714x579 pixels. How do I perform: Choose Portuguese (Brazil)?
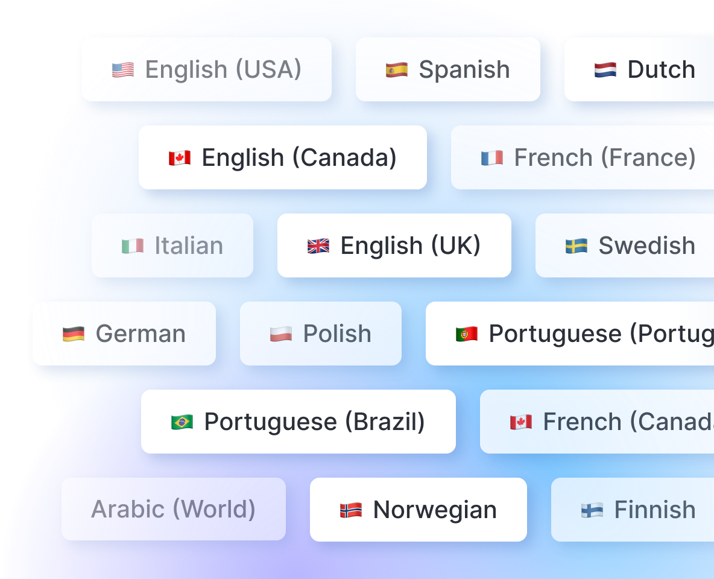299,422
